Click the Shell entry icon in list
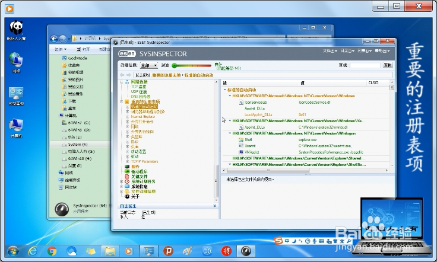Viewport: 437px width, 262px height. click(241, 140)
